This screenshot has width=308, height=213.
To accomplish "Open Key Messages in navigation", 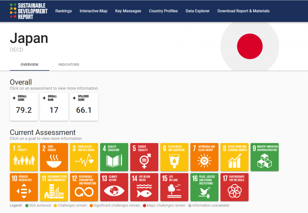I will [x=128, y=11].
